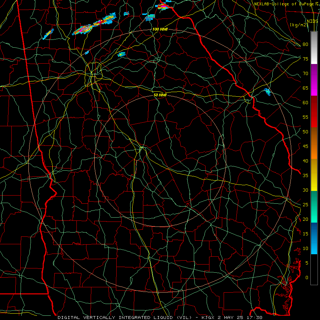320x320 pixels.
Task: Click the 60 value on the color scale
Action: [305, 103]
